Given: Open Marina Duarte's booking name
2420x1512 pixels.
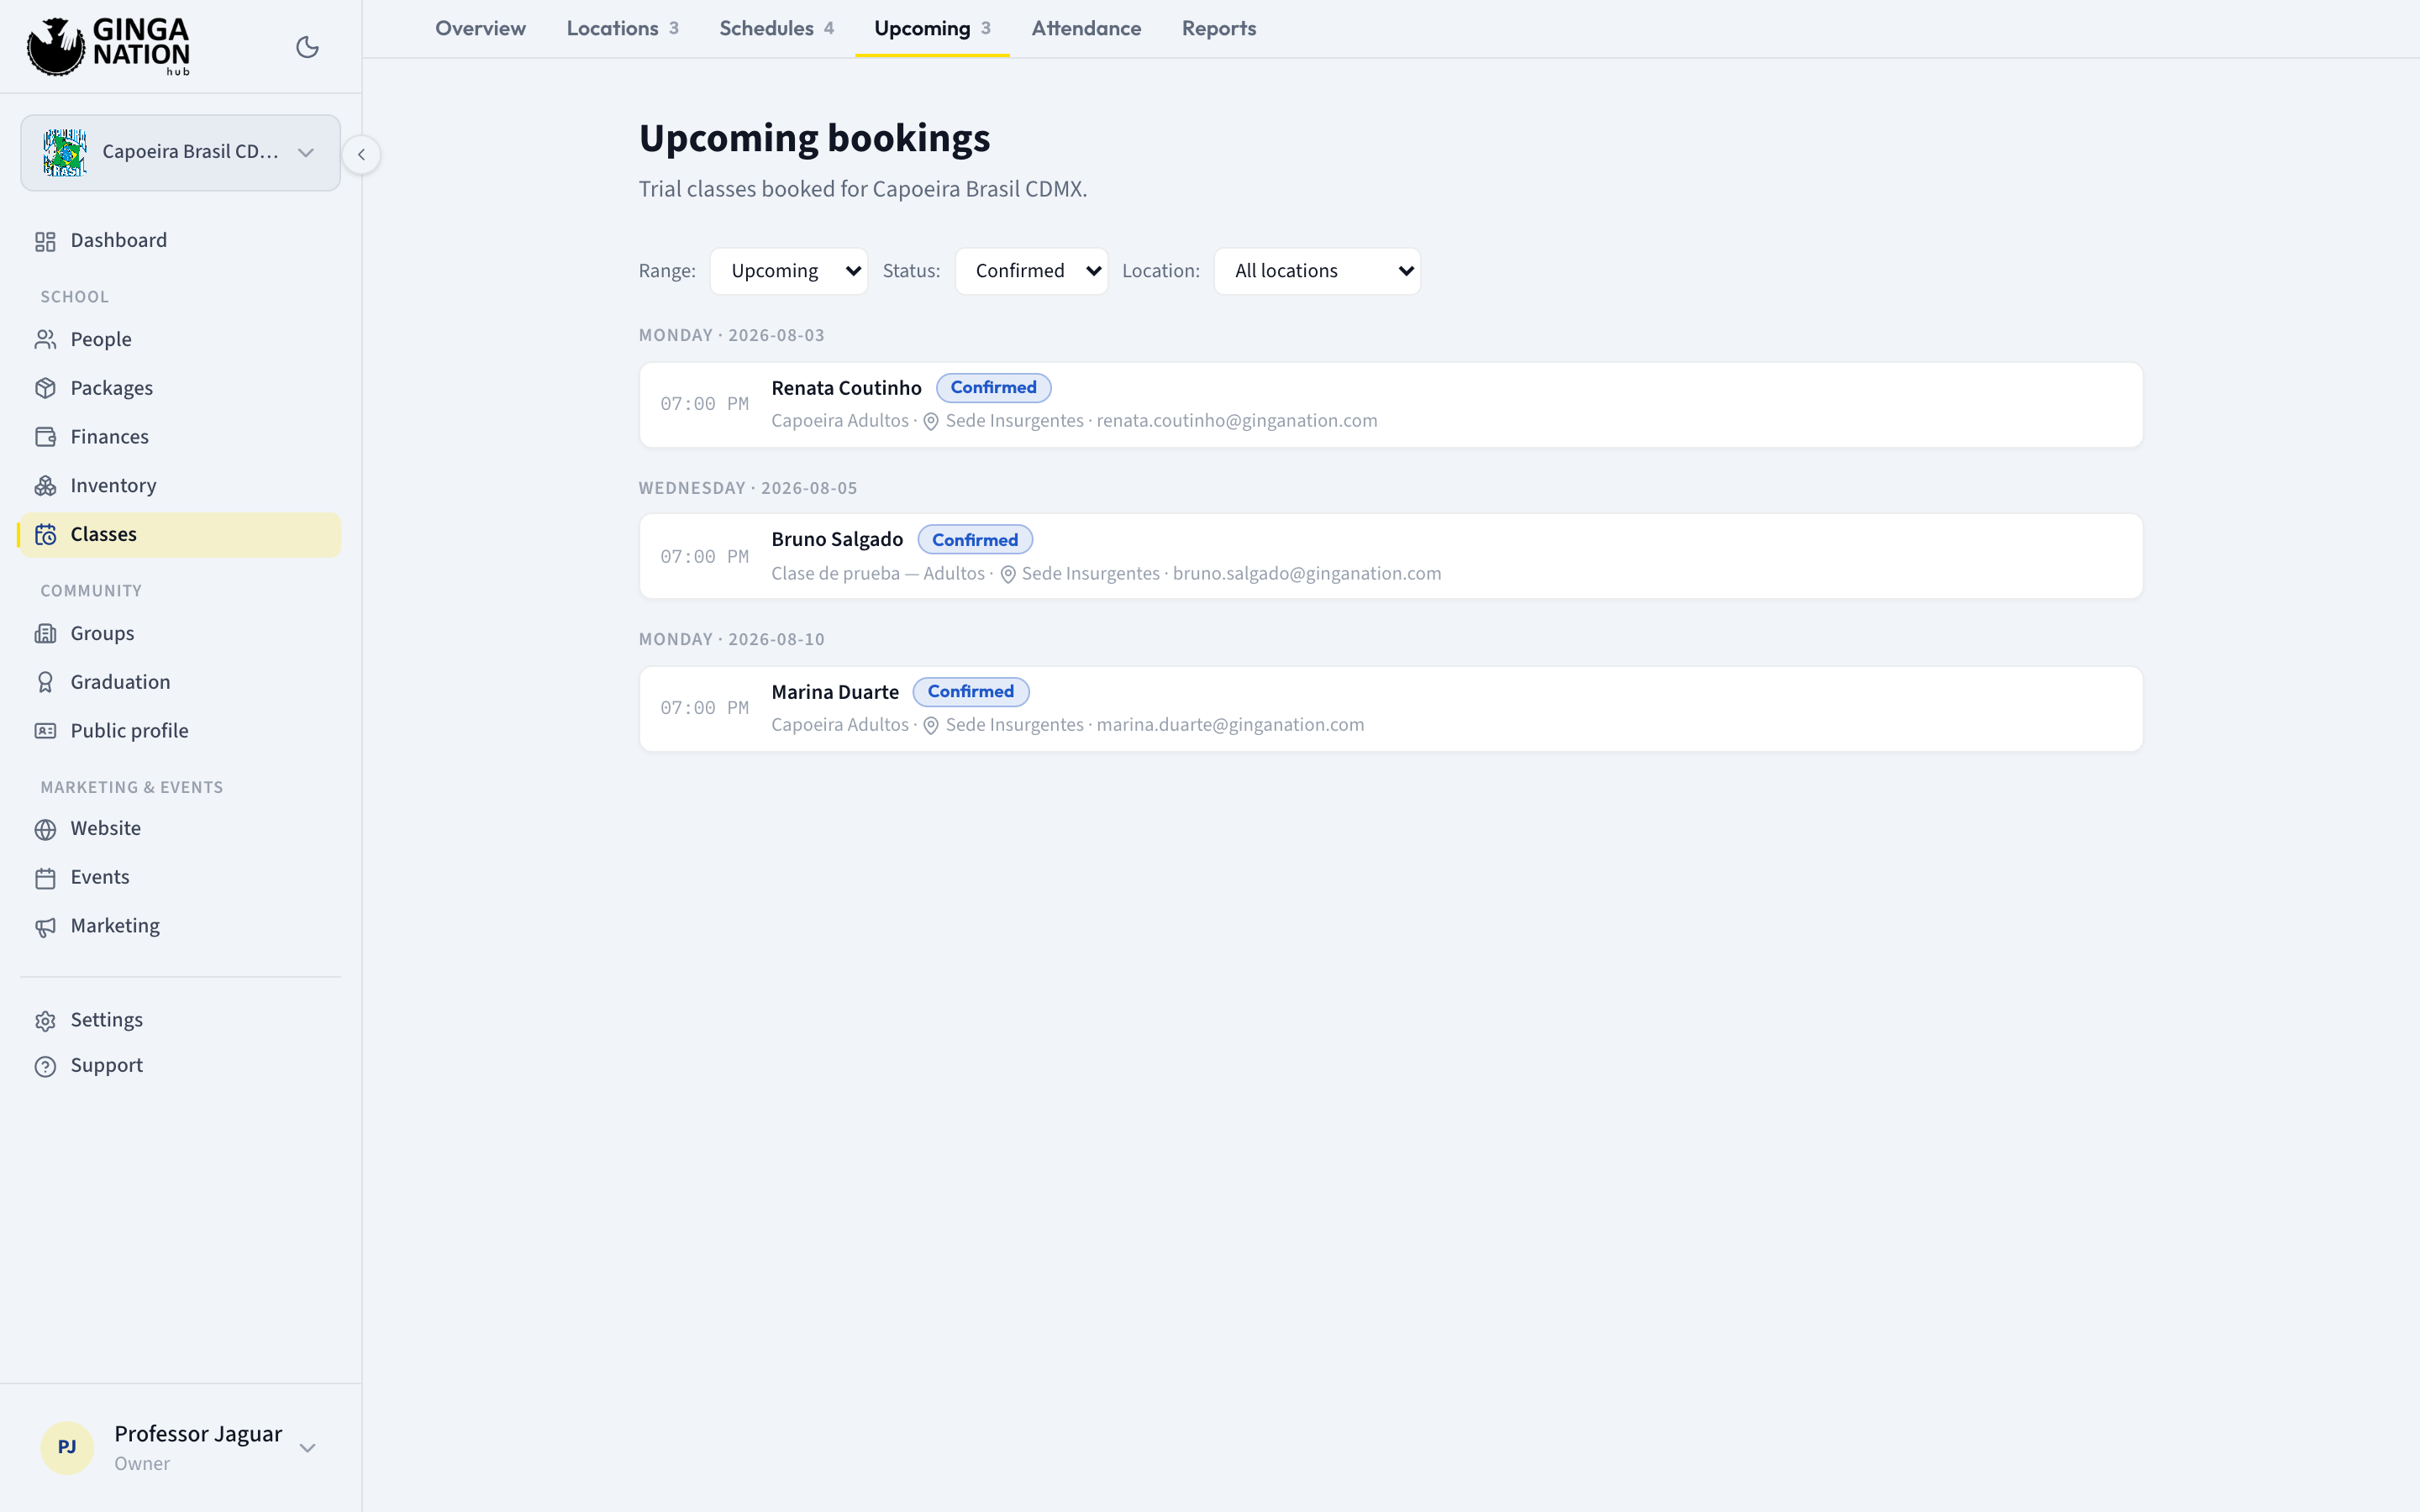Looking at the screenshot, I should pyautogui.click(x=835, y=692).
